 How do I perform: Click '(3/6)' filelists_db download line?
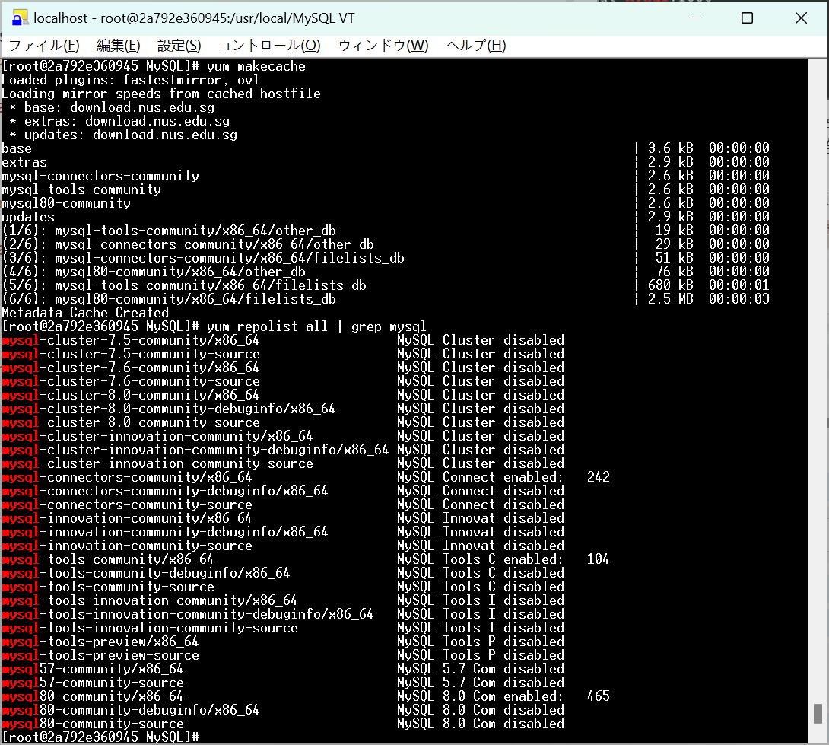pyautogui.click(x=203, y=258)
